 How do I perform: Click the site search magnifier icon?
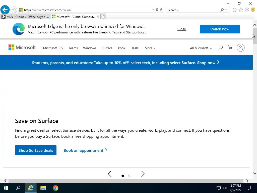[x=221, y=47]
